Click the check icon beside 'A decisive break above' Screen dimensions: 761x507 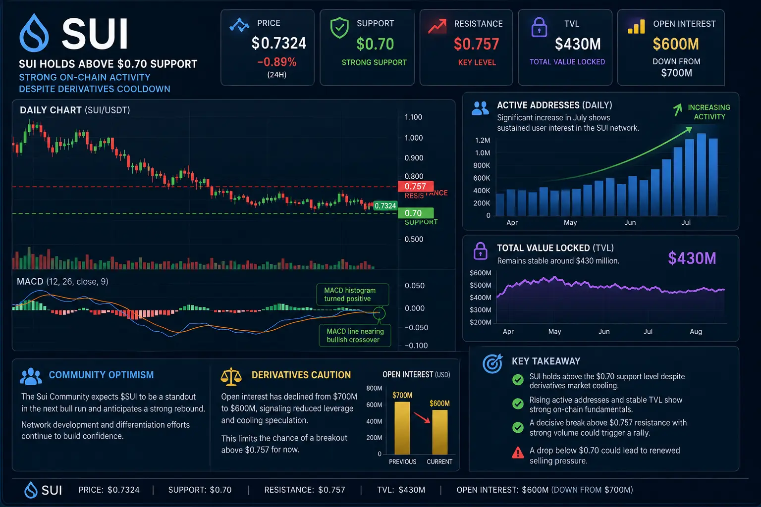[518, 427]
